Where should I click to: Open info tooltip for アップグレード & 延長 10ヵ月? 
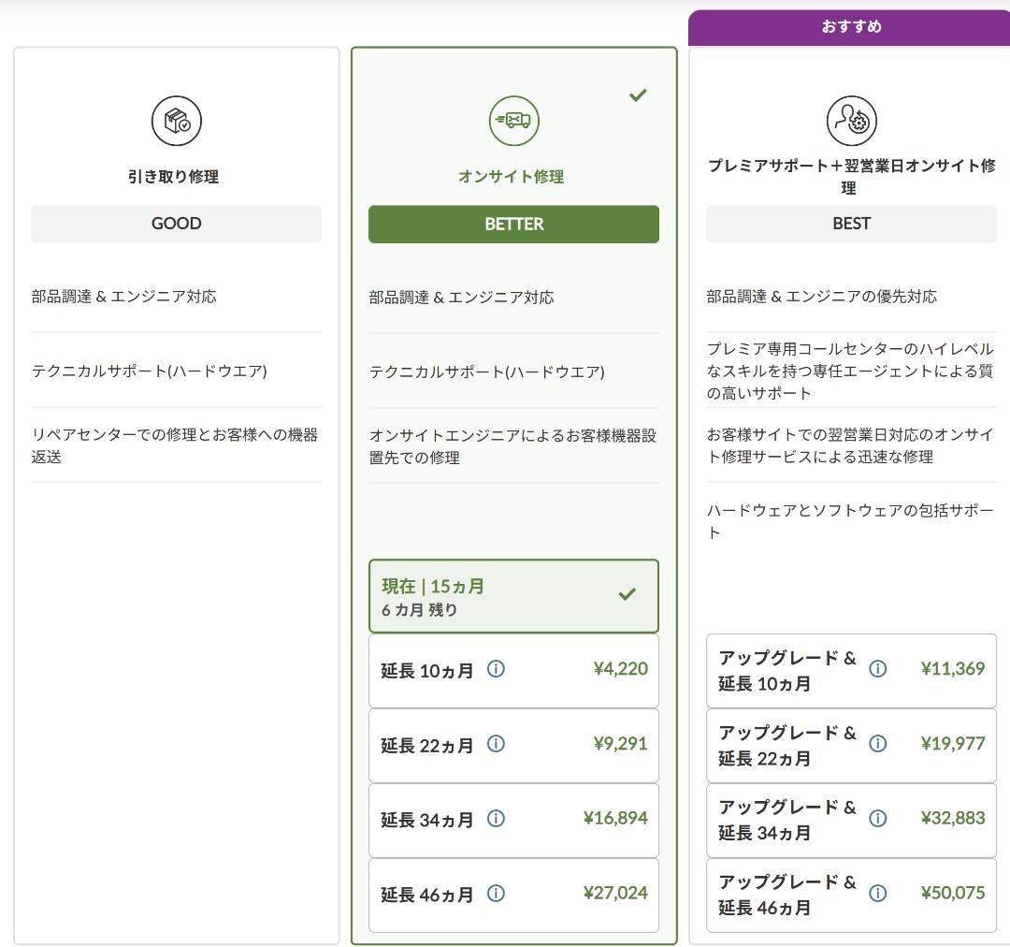pyautogui.click(x=877, y=670)
